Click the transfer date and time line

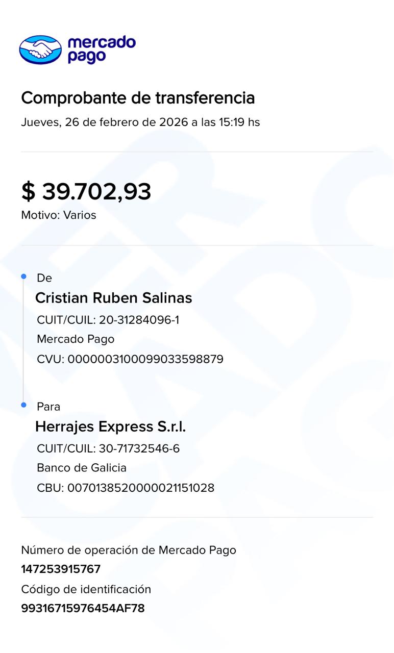click(x=140, y=122)
